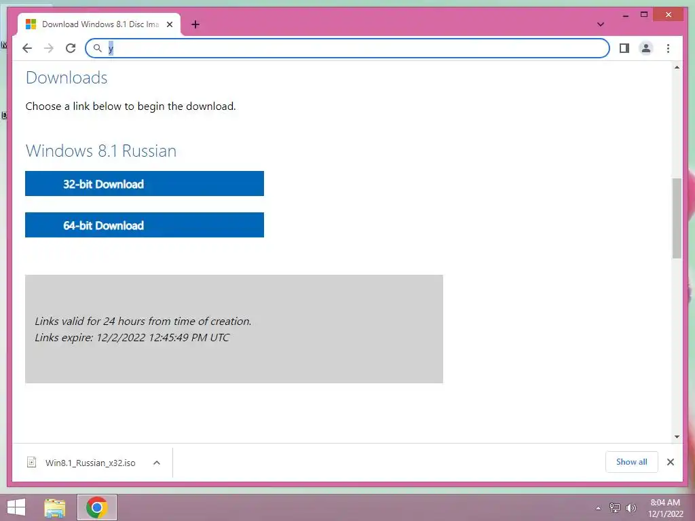The height and width of the screenshot is (521, 695).
Task: Start the 64-bit Download
Action: (x=145, y=225)
